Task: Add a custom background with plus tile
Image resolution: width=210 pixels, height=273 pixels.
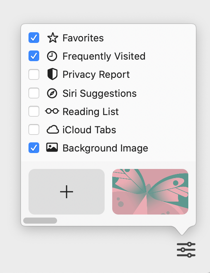Action: 67,192
